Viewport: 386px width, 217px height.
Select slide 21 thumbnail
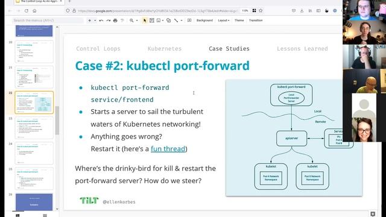click(x=34, y=77)
